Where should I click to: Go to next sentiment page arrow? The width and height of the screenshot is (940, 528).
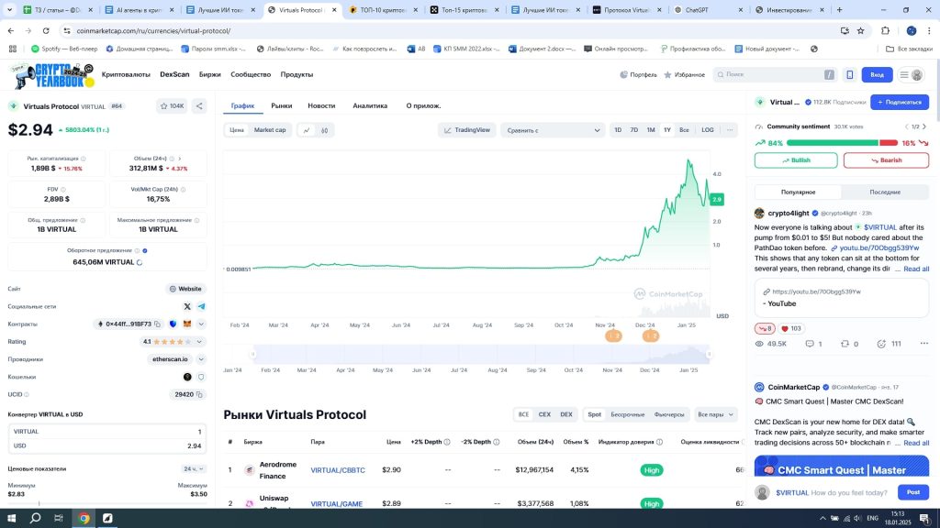coord(924,126)
